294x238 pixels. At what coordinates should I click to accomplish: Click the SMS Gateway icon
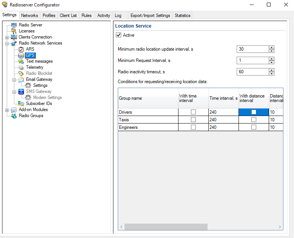coord(21,91)
